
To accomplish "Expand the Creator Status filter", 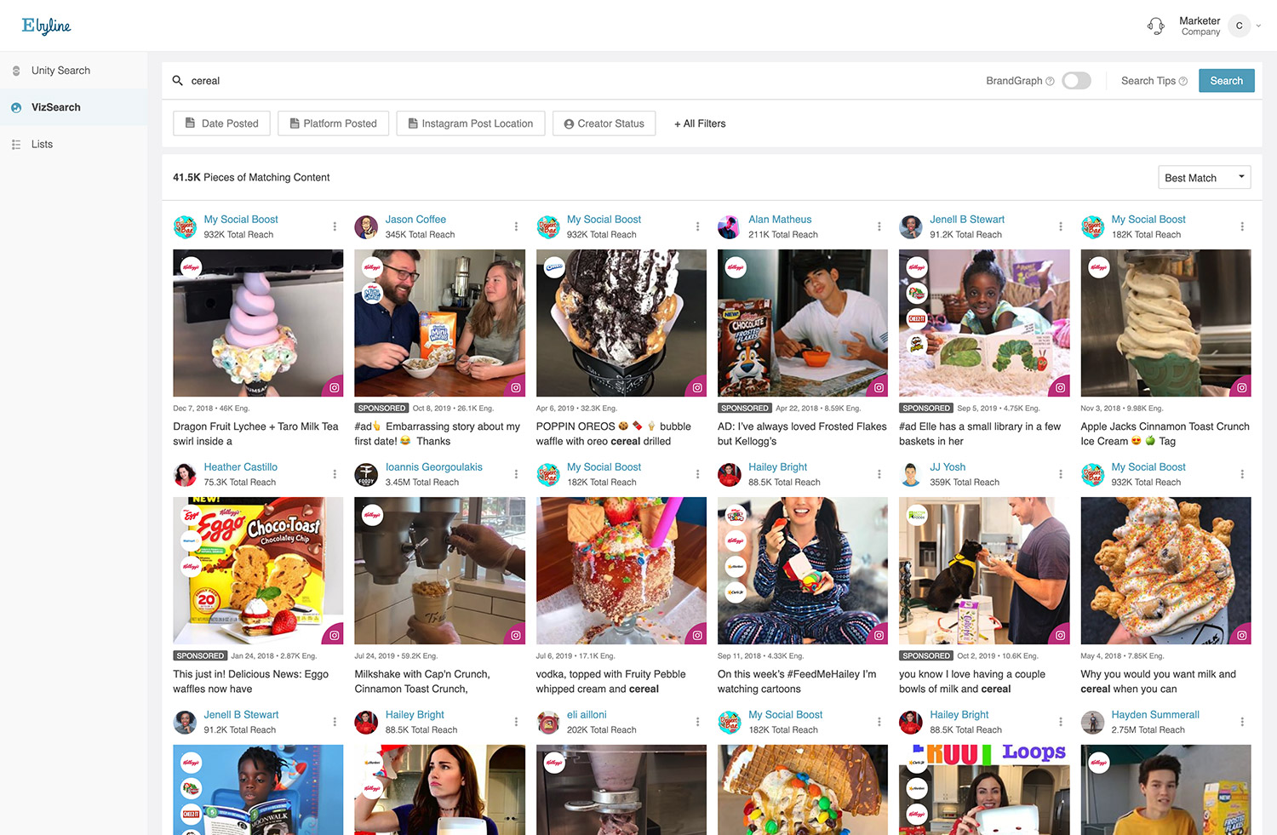I will (604, 123).
